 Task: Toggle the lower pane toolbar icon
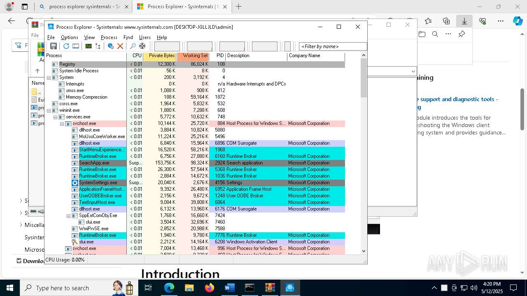[76, 46]
